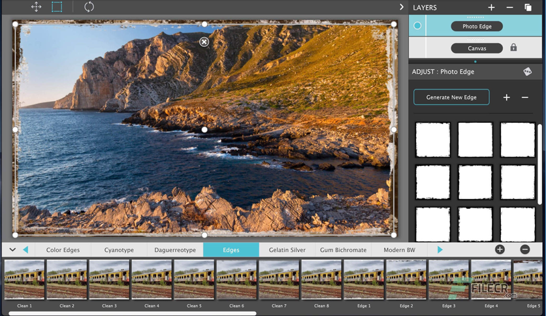Select the Photo Edge layer
546x316 pixels.
point(477,26)
